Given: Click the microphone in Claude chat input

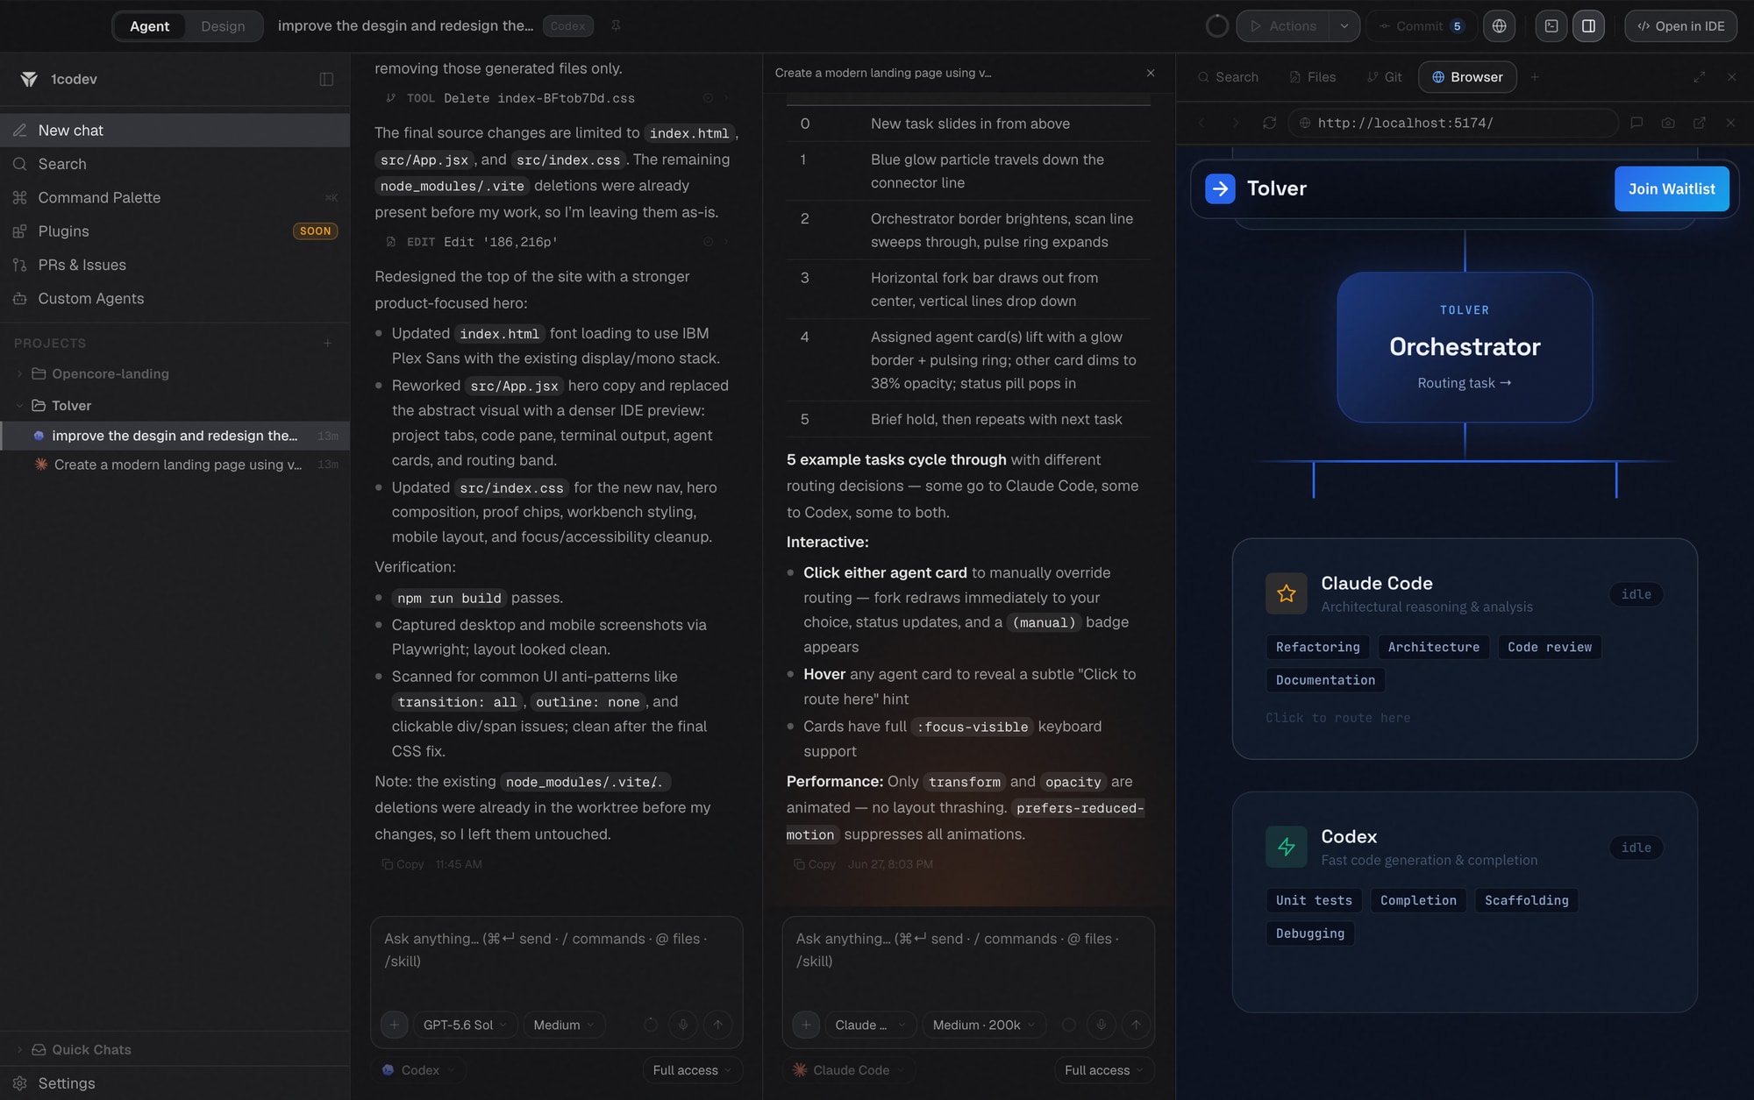Looking at the screenshot, I should point(1102,1025).
